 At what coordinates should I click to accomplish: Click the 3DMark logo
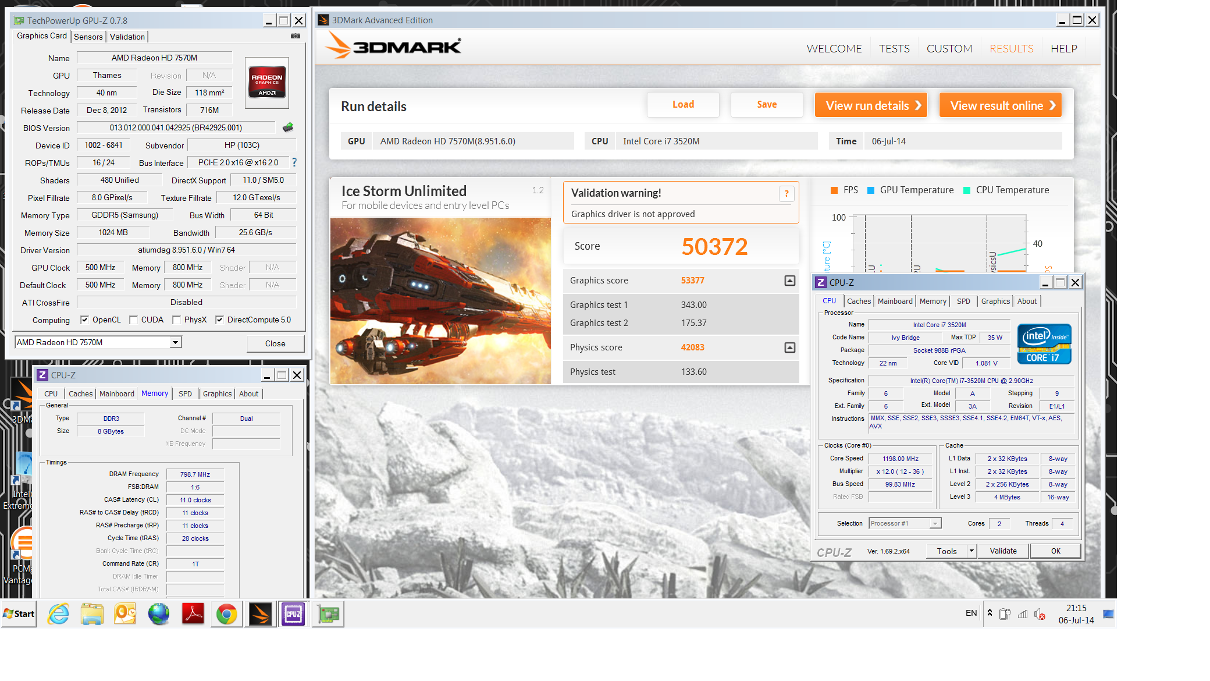393,45
